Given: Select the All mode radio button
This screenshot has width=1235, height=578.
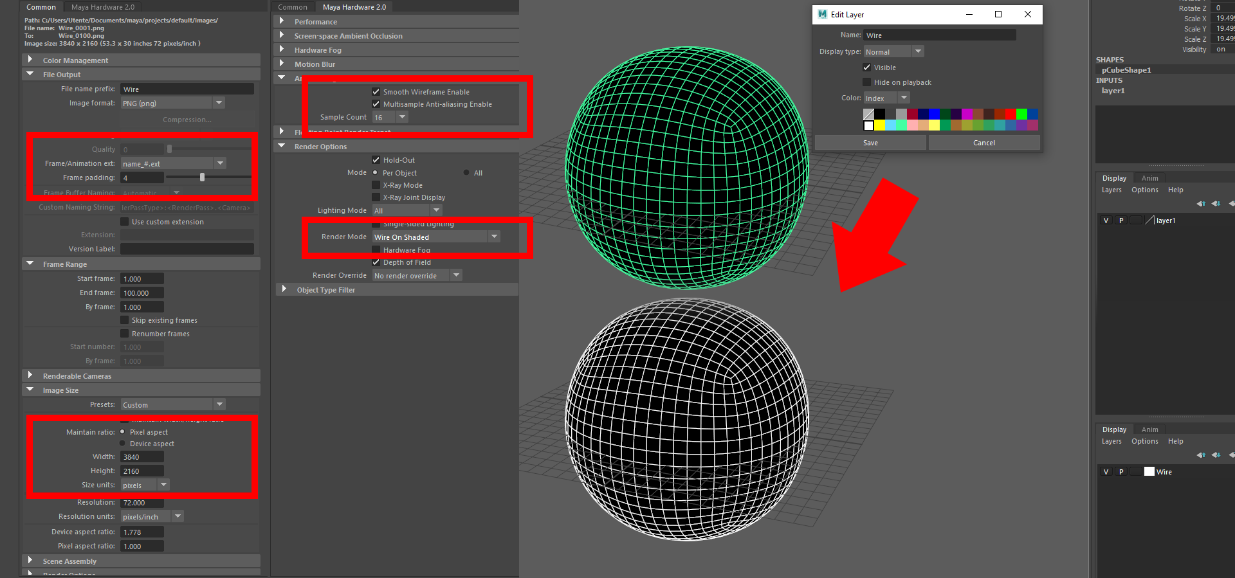Looking at the screenshot, I should tap(466, 173).
